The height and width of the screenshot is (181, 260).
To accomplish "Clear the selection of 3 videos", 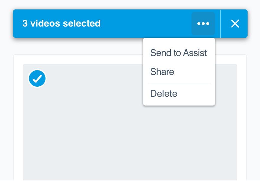I will point(235,24).
